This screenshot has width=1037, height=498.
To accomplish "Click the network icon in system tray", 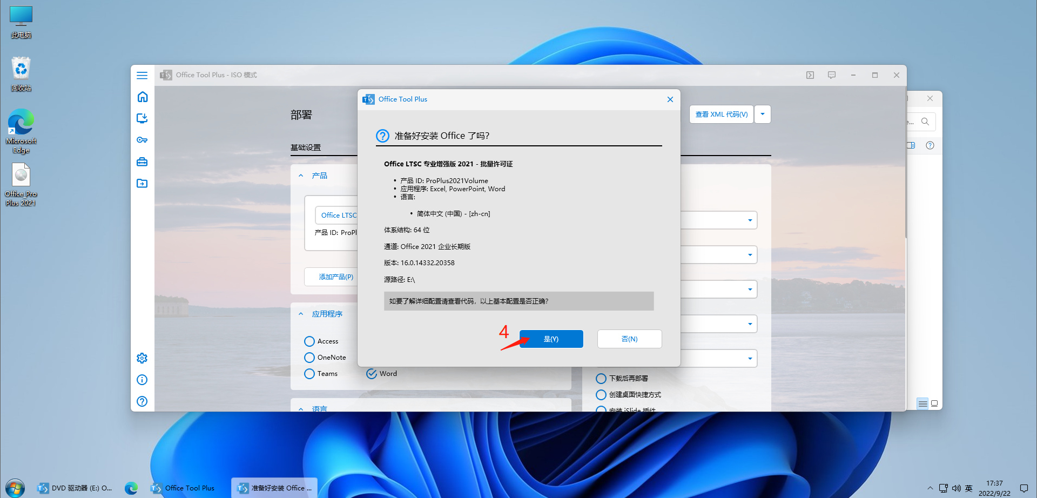I will click(943, 488).
